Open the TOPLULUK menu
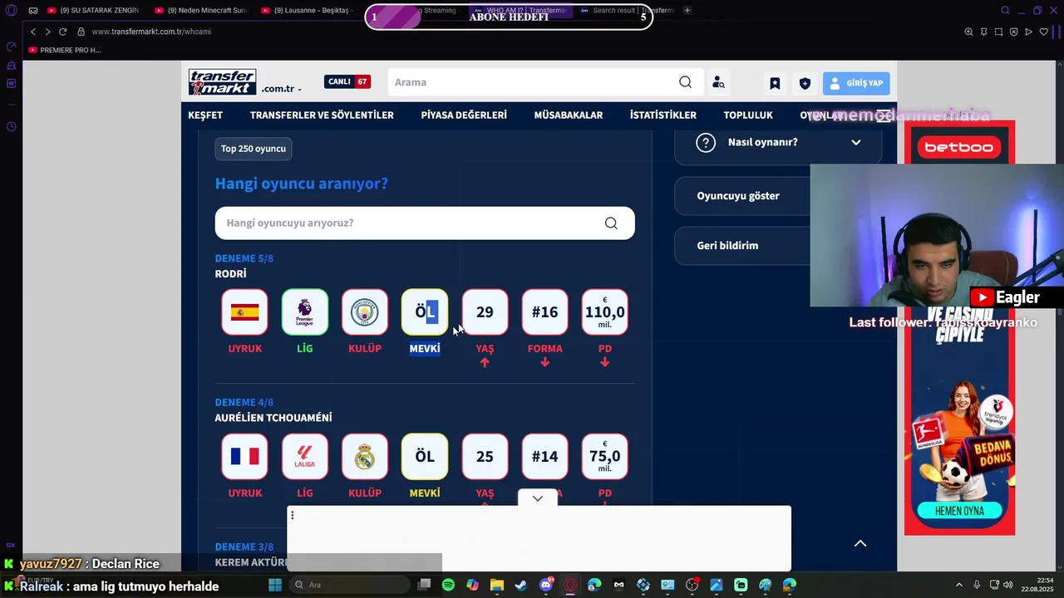Screen dimensions: 1064x598 pyautogui.click(x=748, y=115)
